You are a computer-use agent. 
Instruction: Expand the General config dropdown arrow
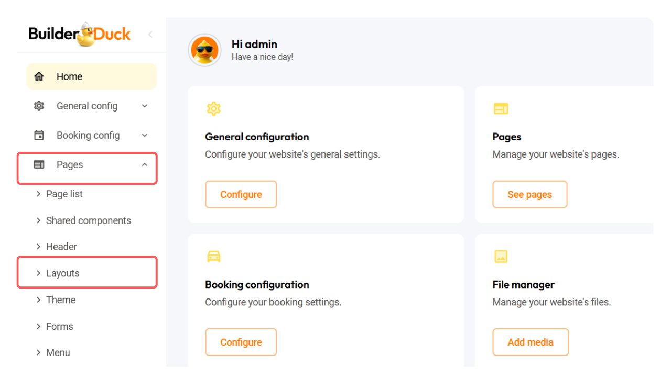pos(145,106)
